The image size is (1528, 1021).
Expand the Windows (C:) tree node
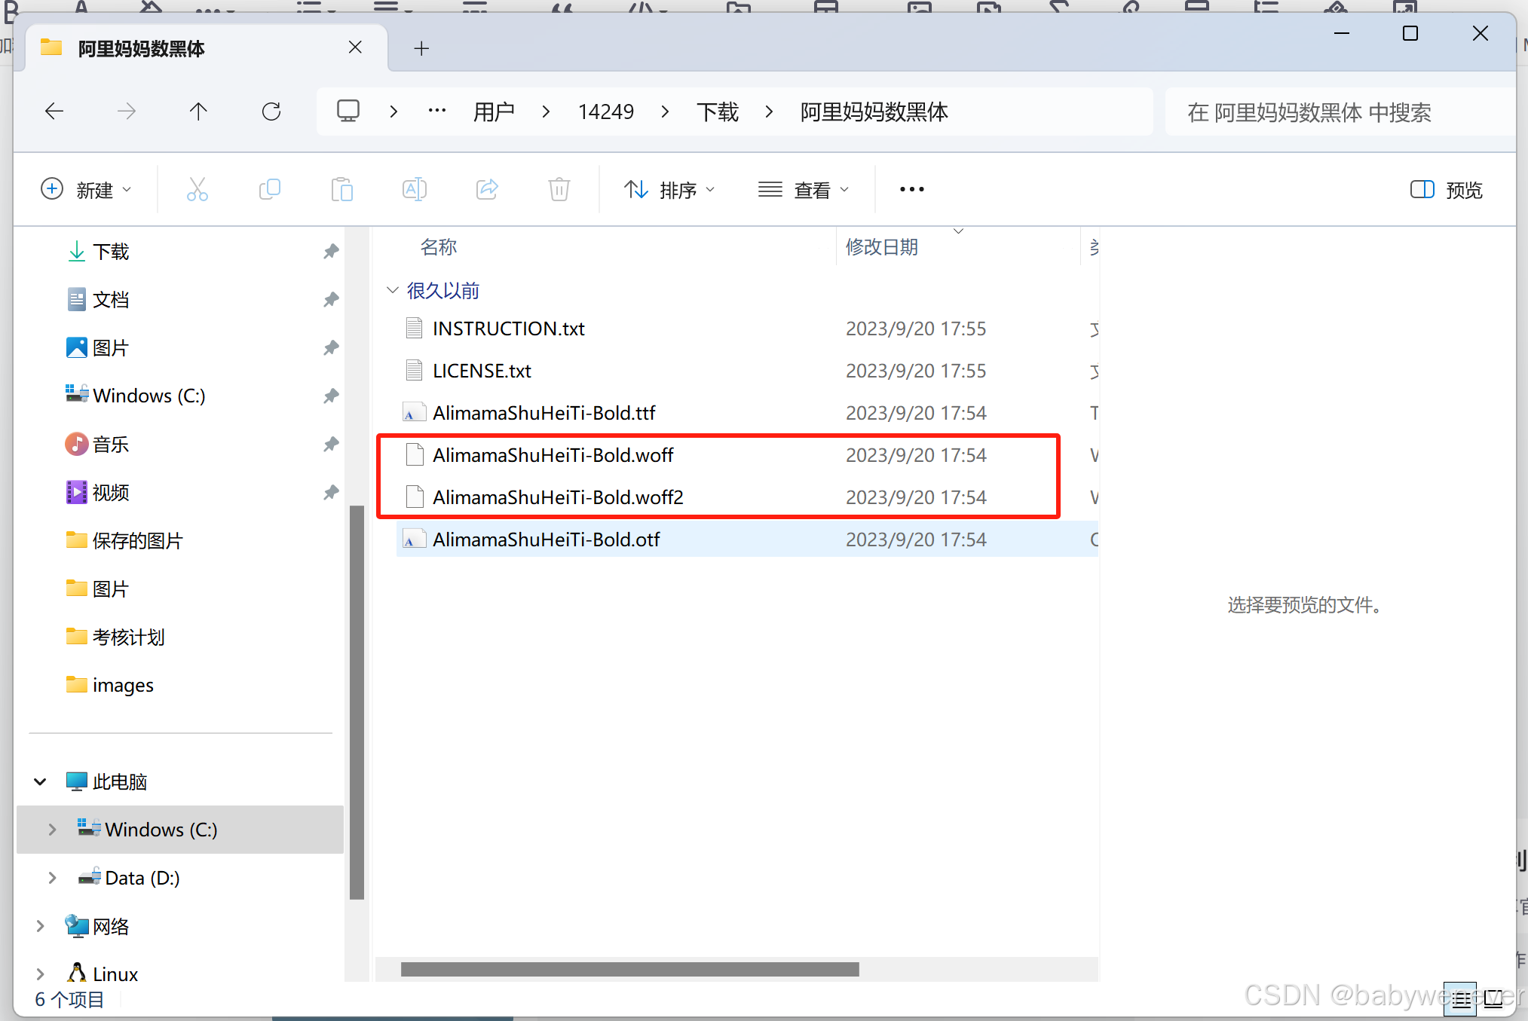point(52,830)
